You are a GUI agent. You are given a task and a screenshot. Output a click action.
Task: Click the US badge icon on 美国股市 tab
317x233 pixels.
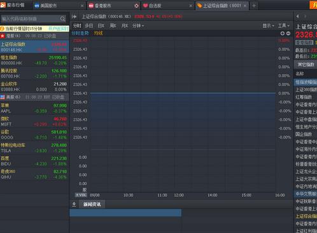[37, 6]
